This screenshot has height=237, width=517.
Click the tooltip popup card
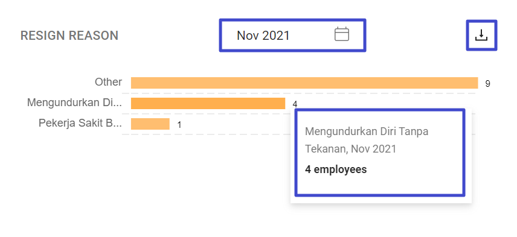tap(381, 156)
